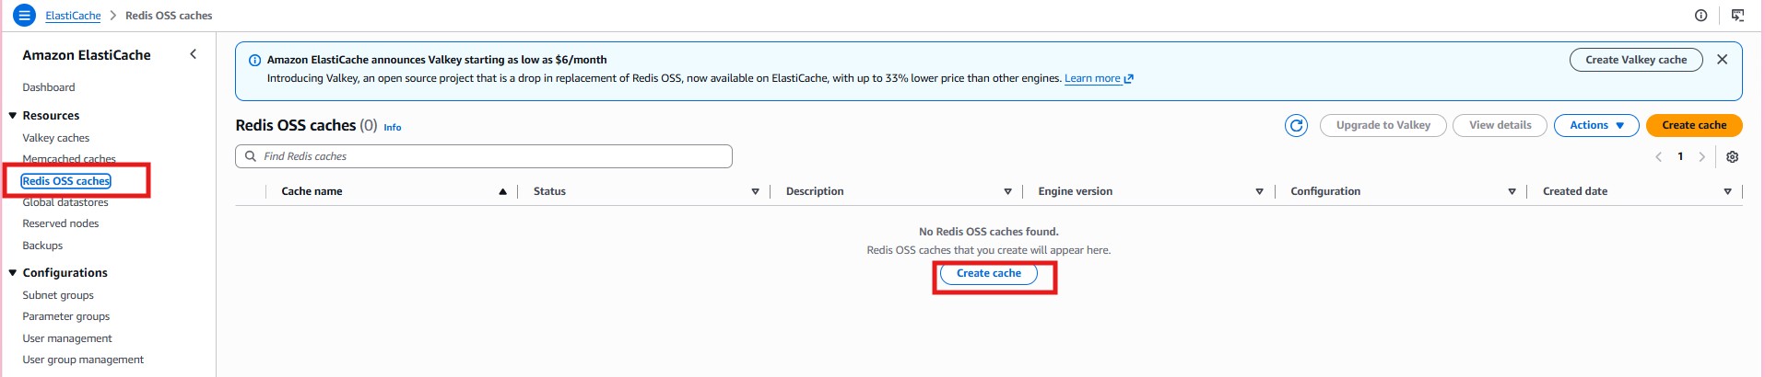Open the CloudShell icon at top right
This screenshot has width=1765, height=377.
1737,16
